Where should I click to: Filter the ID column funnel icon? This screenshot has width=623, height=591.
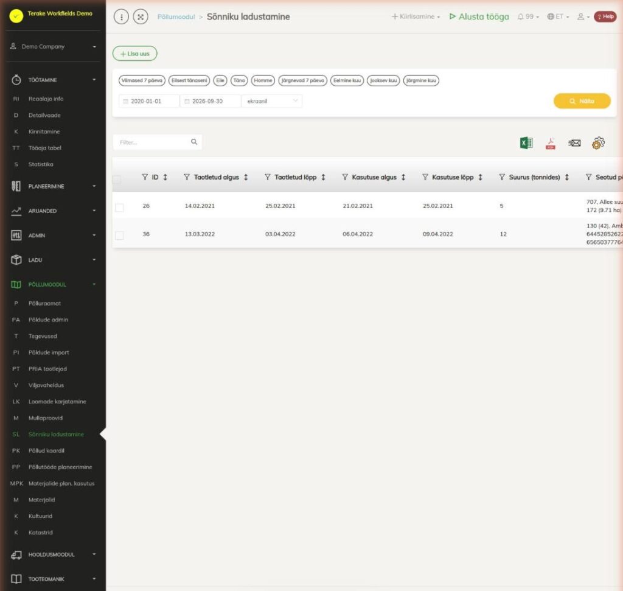tap(145, 177)
